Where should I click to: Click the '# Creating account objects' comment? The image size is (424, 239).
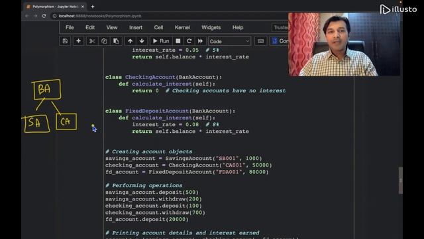pos(148,152)
